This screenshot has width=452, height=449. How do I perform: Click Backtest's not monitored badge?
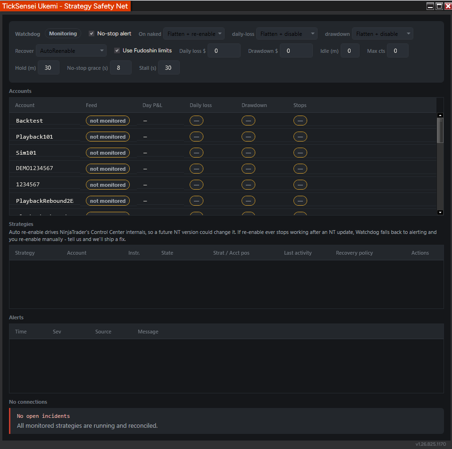(108, 121)
